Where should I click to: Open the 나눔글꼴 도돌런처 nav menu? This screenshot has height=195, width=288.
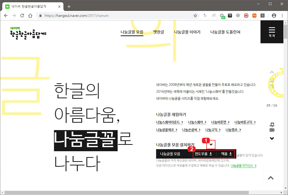click(225, 32)
